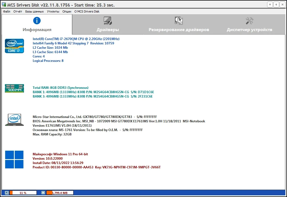Open the О MCS Drivers Disk menu
The image size is (287, 197).
coord(87,11)
